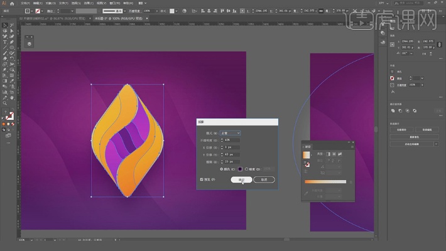Viewport: 446px width, 251px height.
Task: Select the Ellipse shape tool
Action: 12,48
